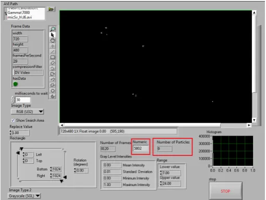The width and height of the screenshot is (266, 200).
Task: Click the rectangle Left value field
Action: click(x=29, y=154)
